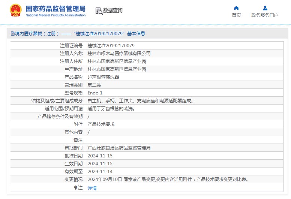Select registration number 桂械注准20192170079 value in the 注册证编号 row
The image size is (291, 199).
[x=111, y=46]
